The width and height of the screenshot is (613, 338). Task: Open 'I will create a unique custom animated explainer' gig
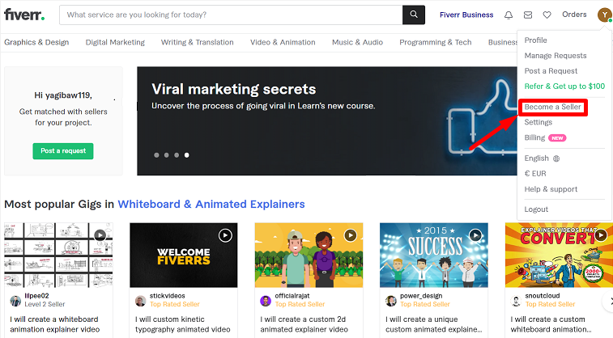click(433, 324)
